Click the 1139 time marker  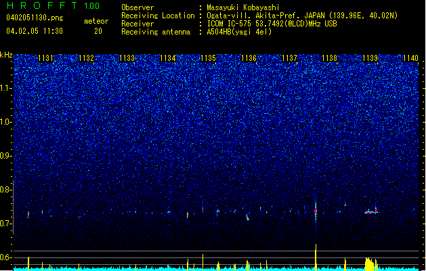(x=370, y=58)
